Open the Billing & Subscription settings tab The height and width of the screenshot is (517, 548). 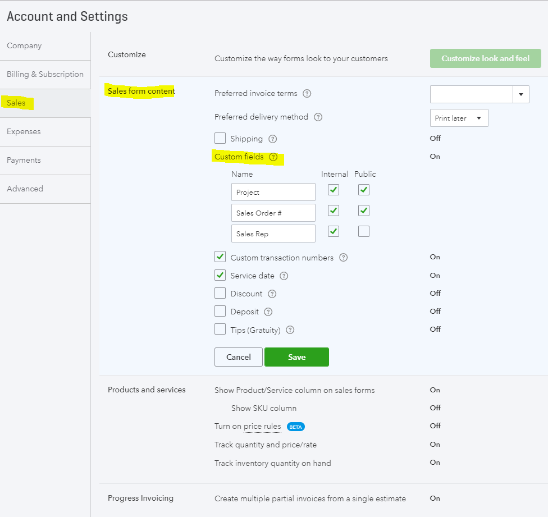[45, 74]
